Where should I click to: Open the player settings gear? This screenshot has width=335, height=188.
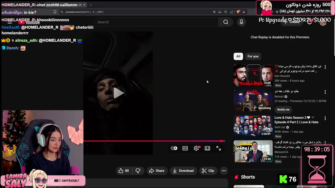[x=196, y=148]
